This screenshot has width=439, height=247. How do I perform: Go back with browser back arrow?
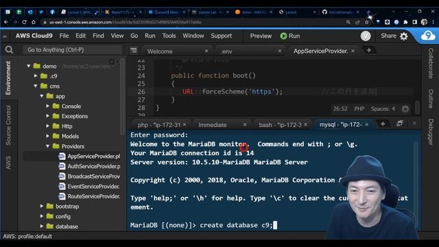click(6, 22)
